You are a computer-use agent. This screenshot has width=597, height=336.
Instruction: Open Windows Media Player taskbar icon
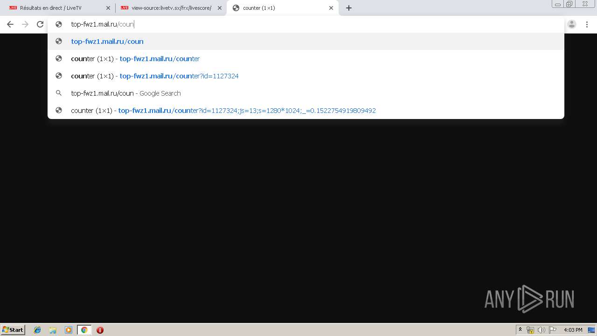click(x=69, y=330)
